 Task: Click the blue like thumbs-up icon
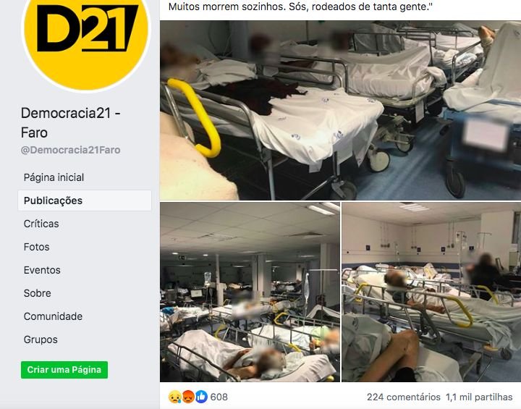(201, 397)
